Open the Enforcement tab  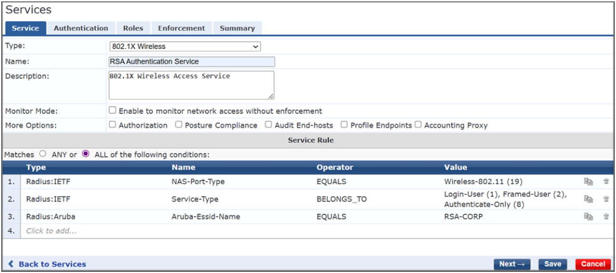[x=181, y=28]
